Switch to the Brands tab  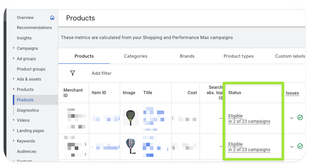point(187,56)
